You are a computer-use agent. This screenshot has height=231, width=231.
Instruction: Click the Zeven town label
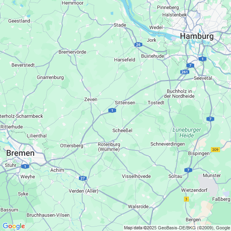(x=91, y=99)
